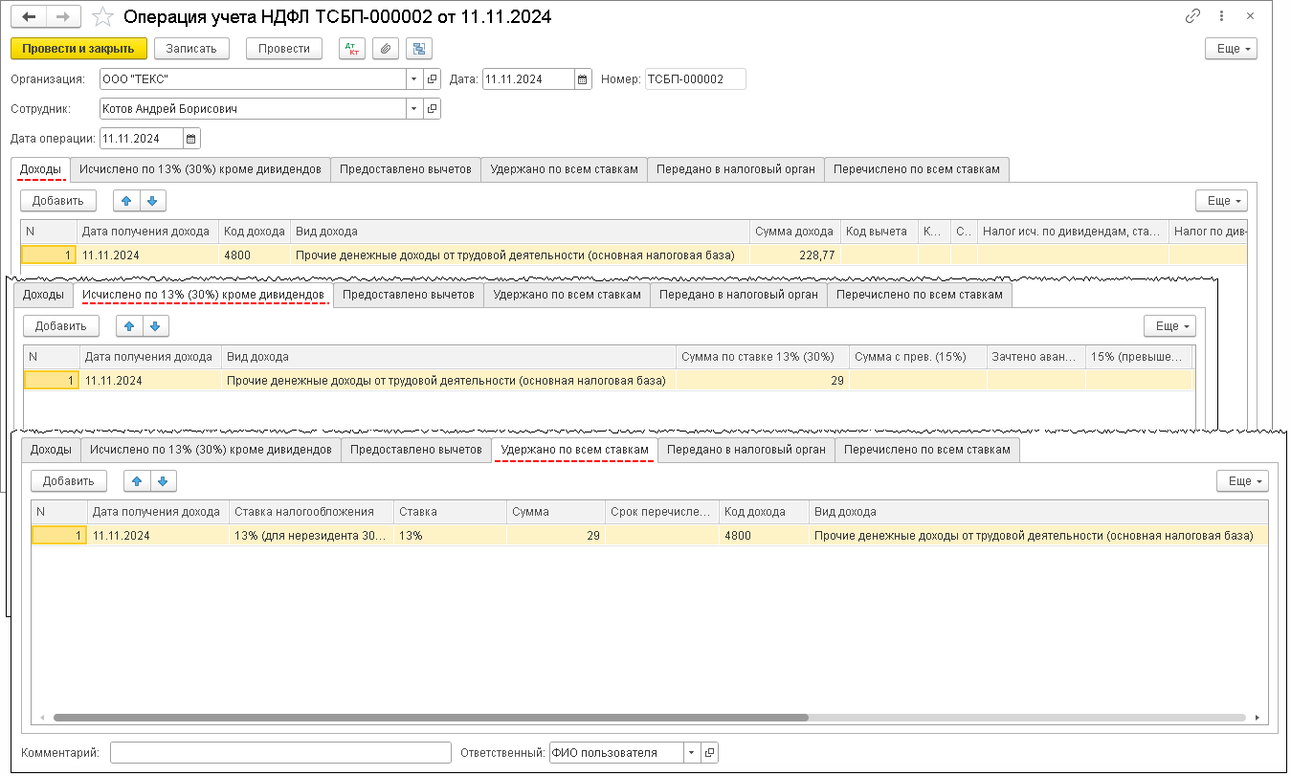Click the Ставка налогообложения column header

tap(311, 512)
